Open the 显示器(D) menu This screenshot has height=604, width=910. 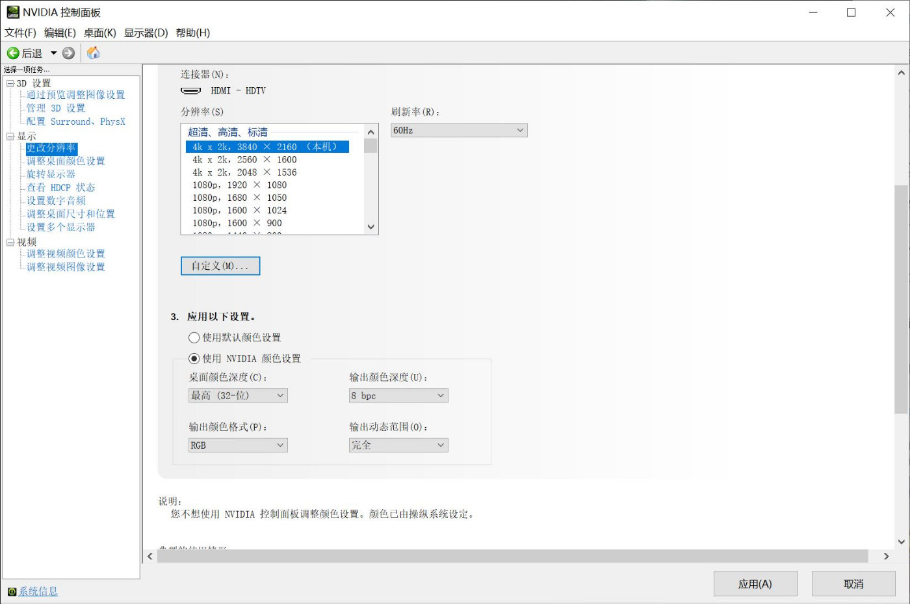tap(146, 33)
